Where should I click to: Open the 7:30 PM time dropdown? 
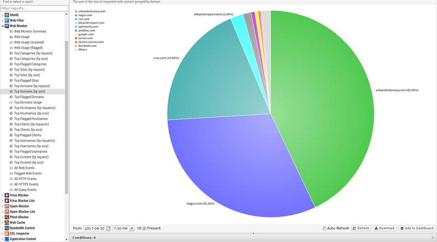click(x=132, y=228)
